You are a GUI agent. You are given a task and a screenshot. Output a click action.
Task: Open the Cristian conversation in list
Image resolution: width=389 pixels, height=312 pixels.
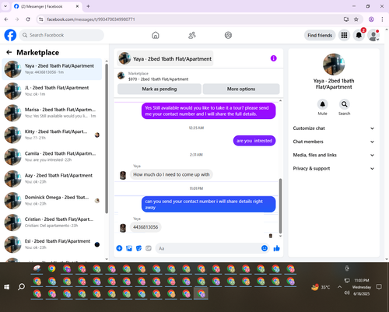coord(52,223)
